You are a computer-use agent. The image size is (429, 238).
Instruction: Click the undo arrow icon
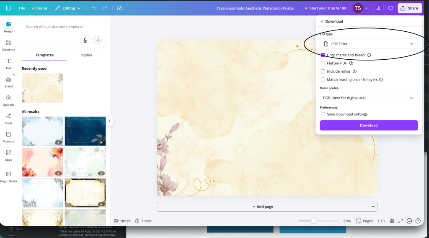coord(94,8)
